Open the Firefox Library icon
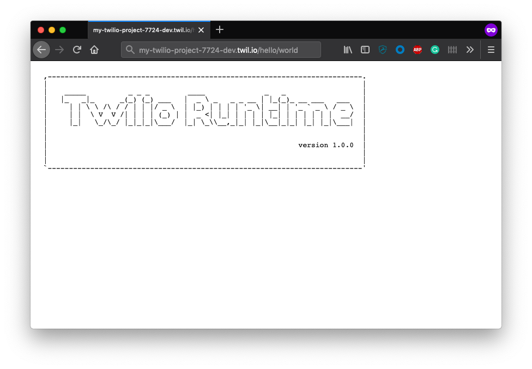Image resolution: width=532 pixels, height=369 pixels. [x=348, y=50]
